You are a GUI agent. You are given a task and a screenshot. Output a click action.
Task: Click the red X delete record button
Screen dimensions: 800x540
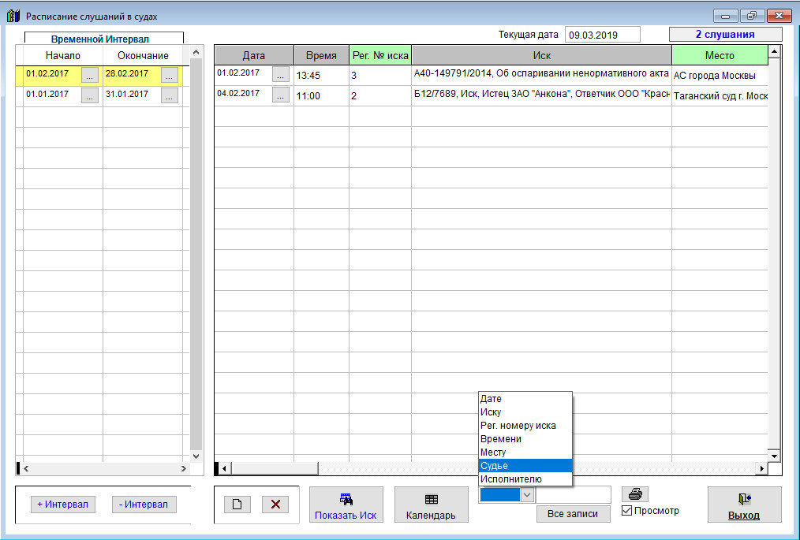(x=275, y=505)
